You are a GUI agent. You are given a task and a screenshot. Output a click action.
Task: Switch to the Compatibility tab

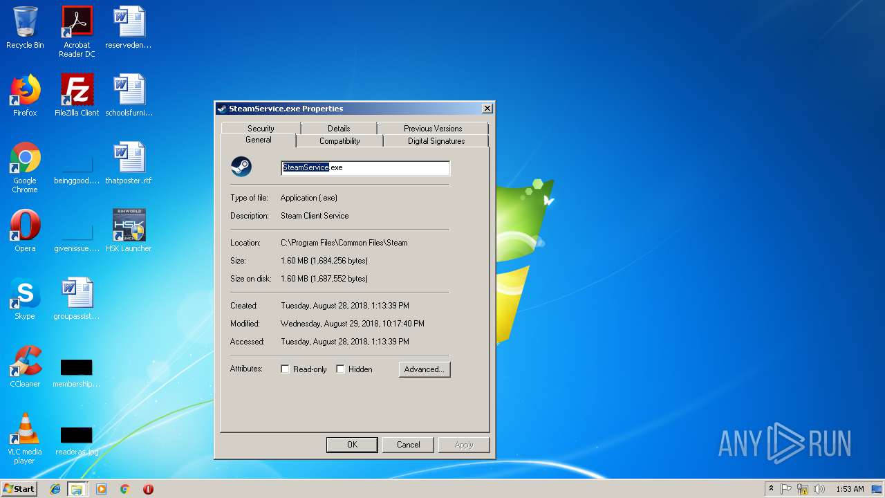[339, 140]
